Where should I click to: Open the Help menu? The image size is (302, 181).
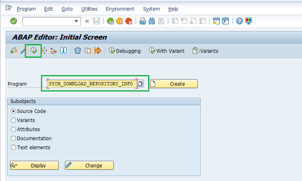coord(173,9)
